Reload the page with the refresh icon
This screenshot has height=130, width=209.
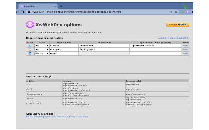[x=17, y=12]
